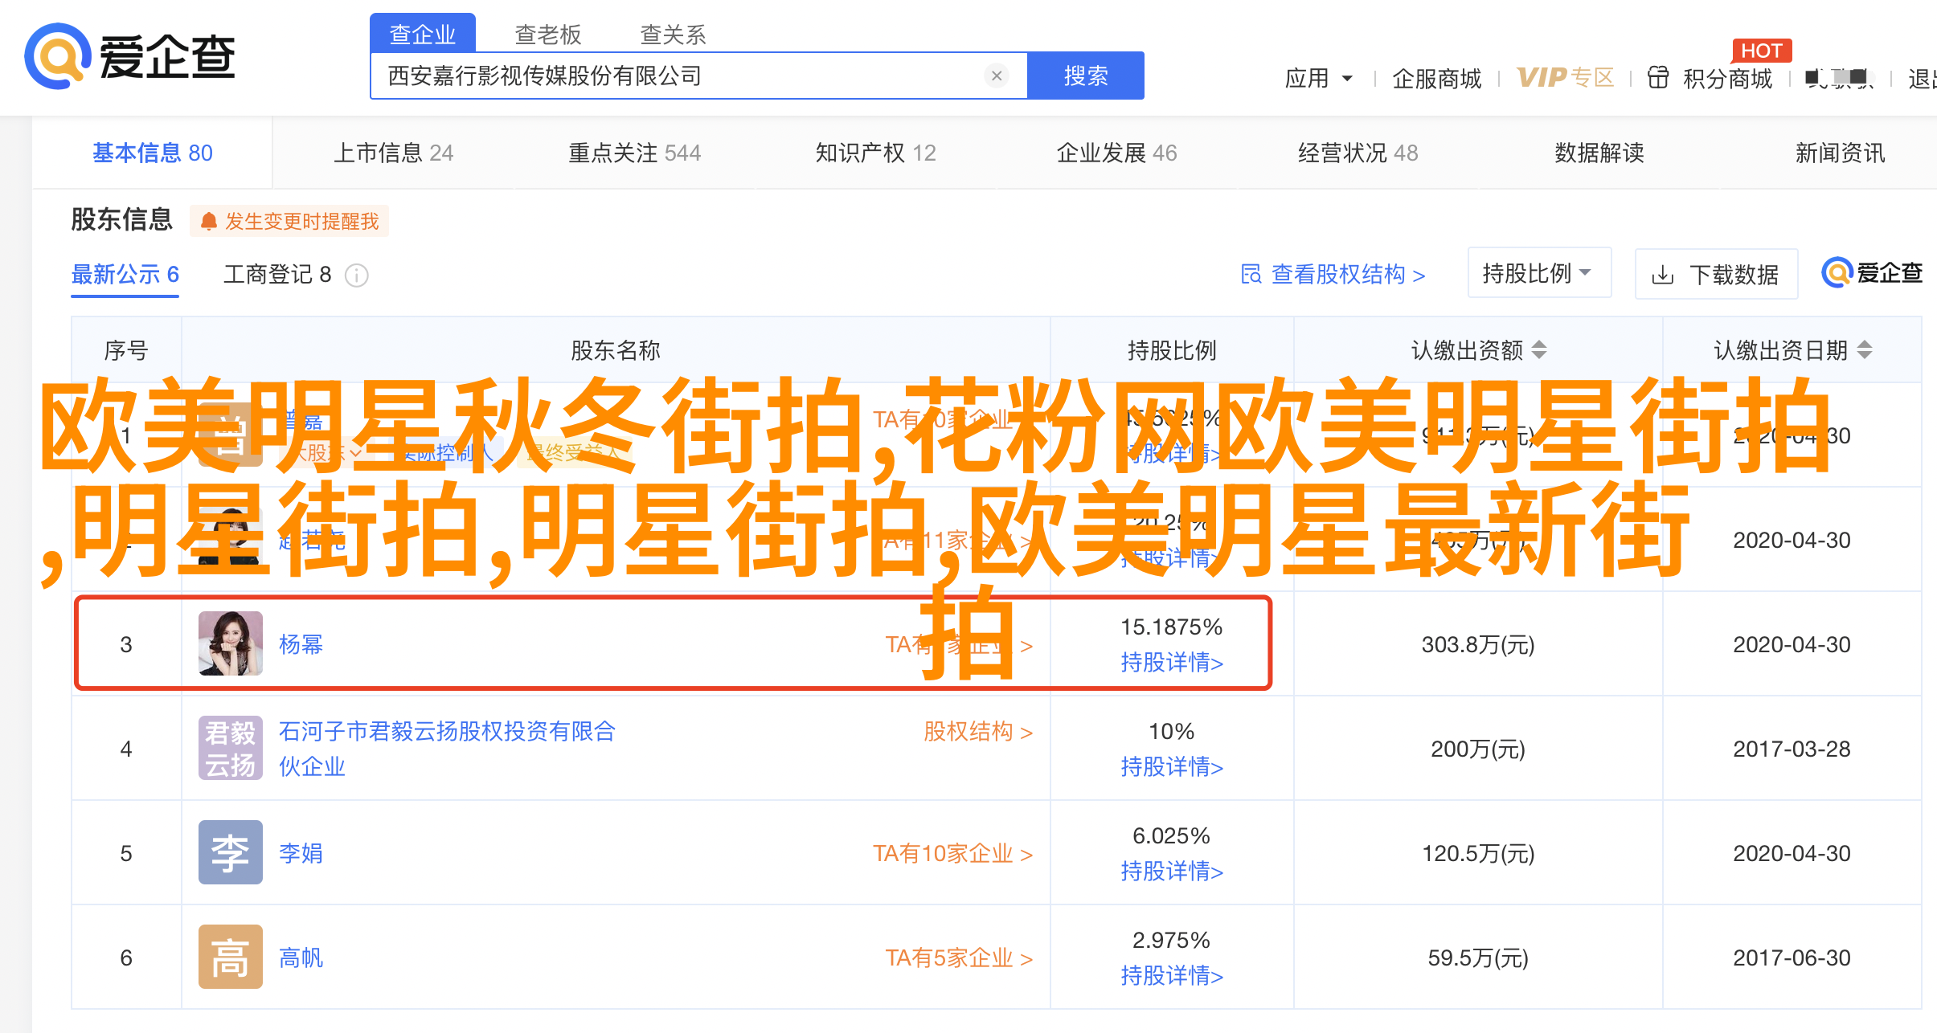The width and height of the screenshot is (1937, 1033).
Task: Select the 最新公示 6 sub-tab
Action: coord(125,275)
